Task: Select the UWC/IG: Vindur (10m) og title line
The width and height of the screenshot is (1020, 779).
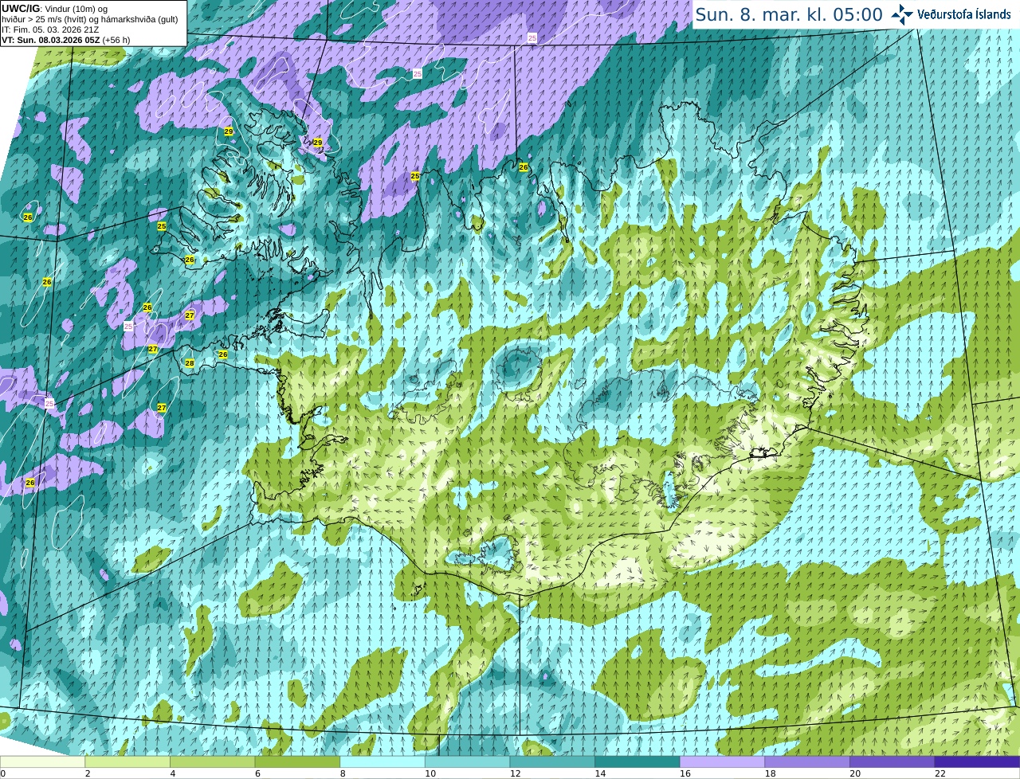Action: 54,9
